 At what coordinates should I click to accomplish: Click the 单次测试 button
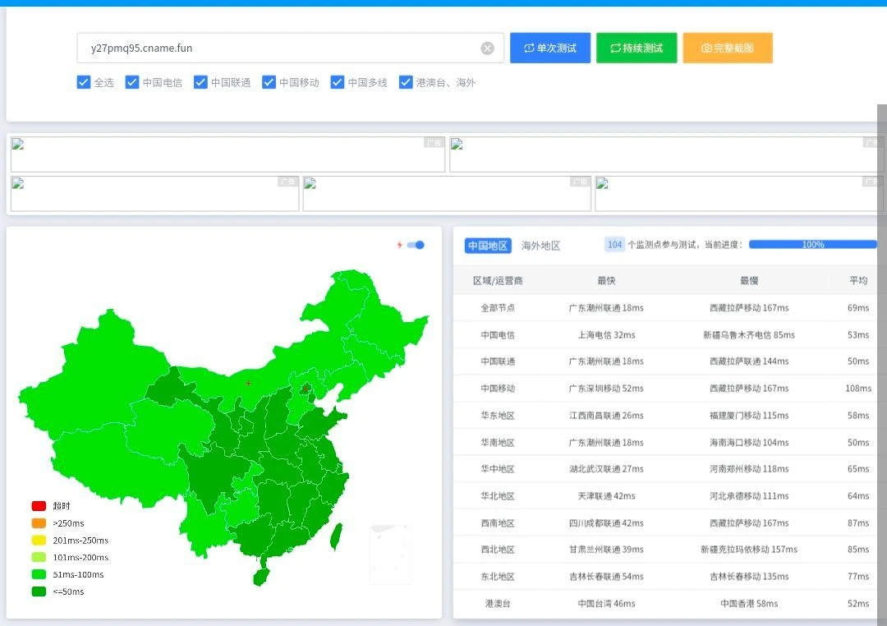tap(550, 48)
